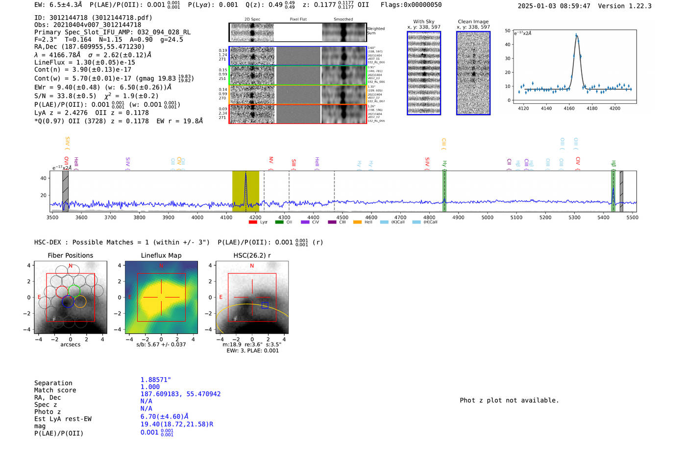Click the 1.88571" separation value
The width and height of the screenshot is (686, 467).
(156, 380)
